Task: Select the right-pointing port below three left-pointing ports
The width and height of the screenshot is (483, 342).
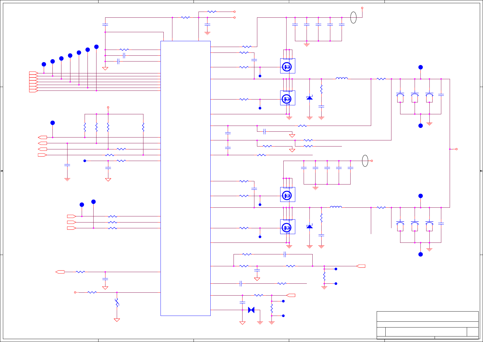Action: (42, 155)
